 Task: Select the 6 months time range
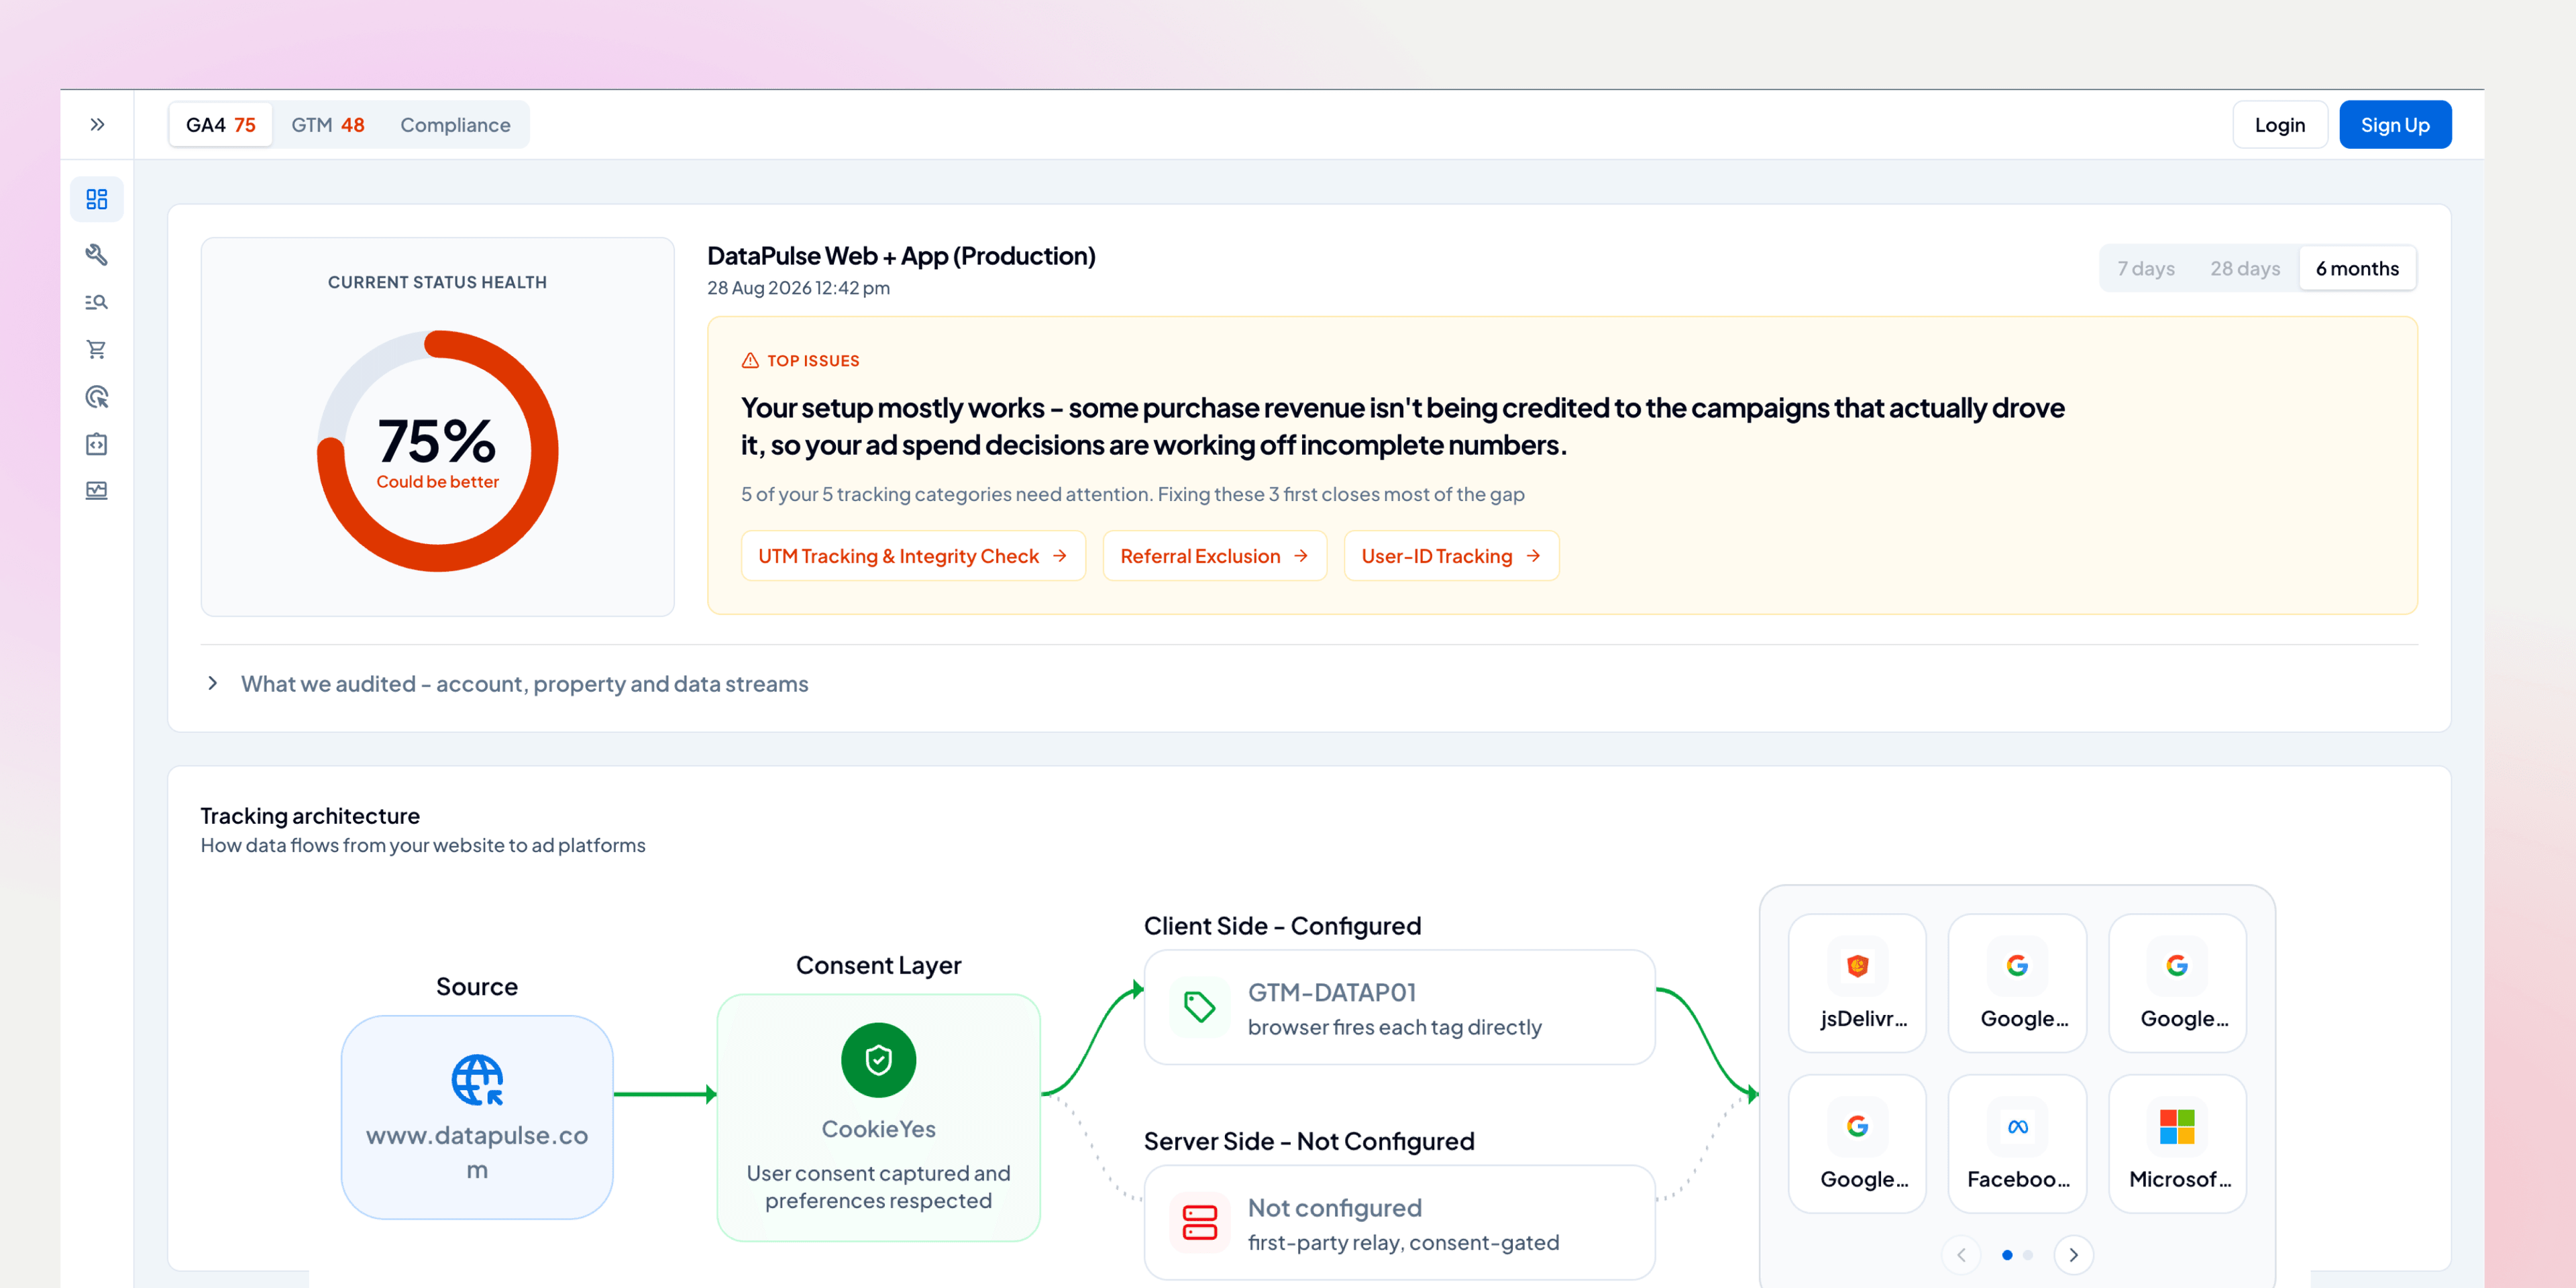click(x=2357, y=268)
